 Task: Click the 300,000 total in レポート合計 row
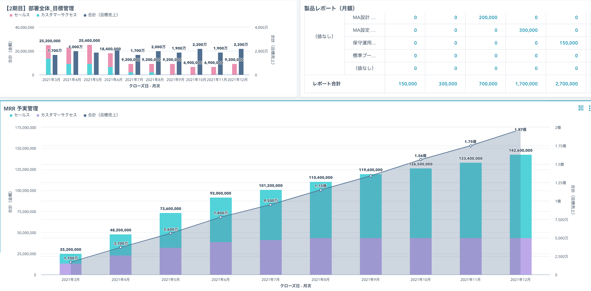[448, 84]
